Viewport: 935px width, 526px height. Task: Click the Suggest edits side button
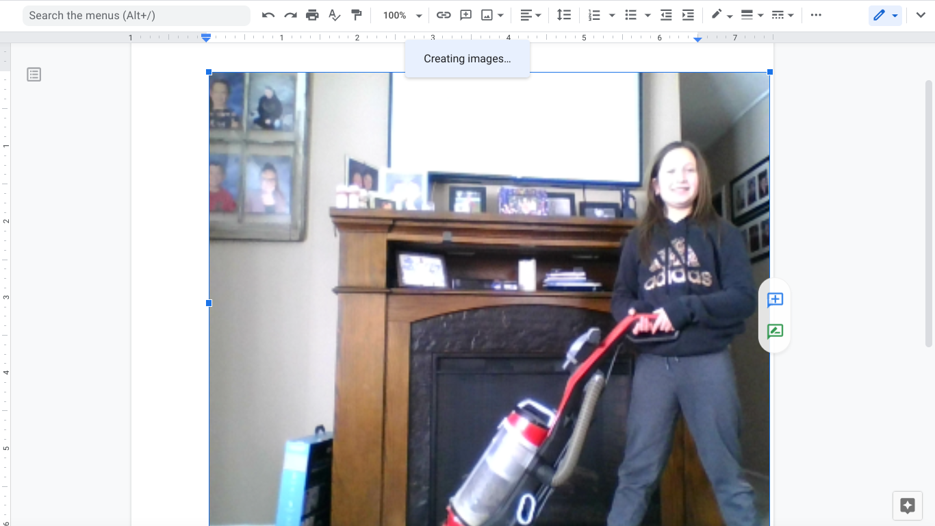[x=775, y=331]
